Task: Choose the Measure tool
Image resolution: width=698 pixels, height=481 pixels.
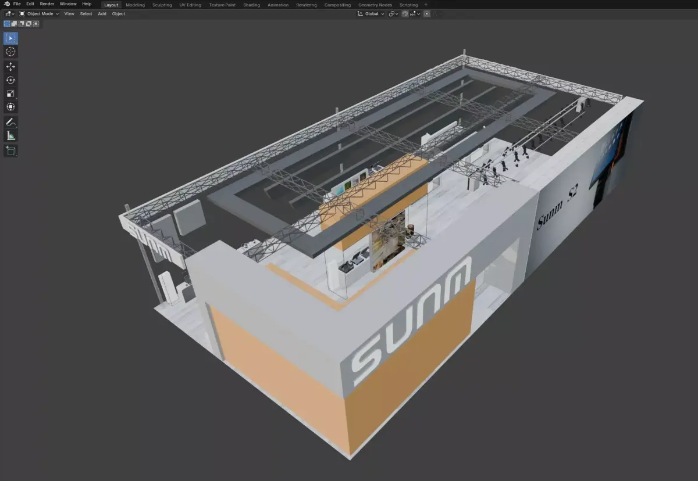Action: (10, 135)
